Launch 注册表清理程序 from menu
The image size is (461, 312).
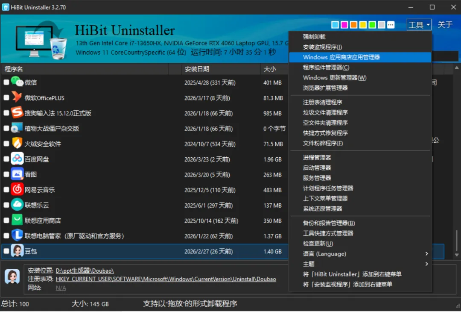tap(360, 103)
